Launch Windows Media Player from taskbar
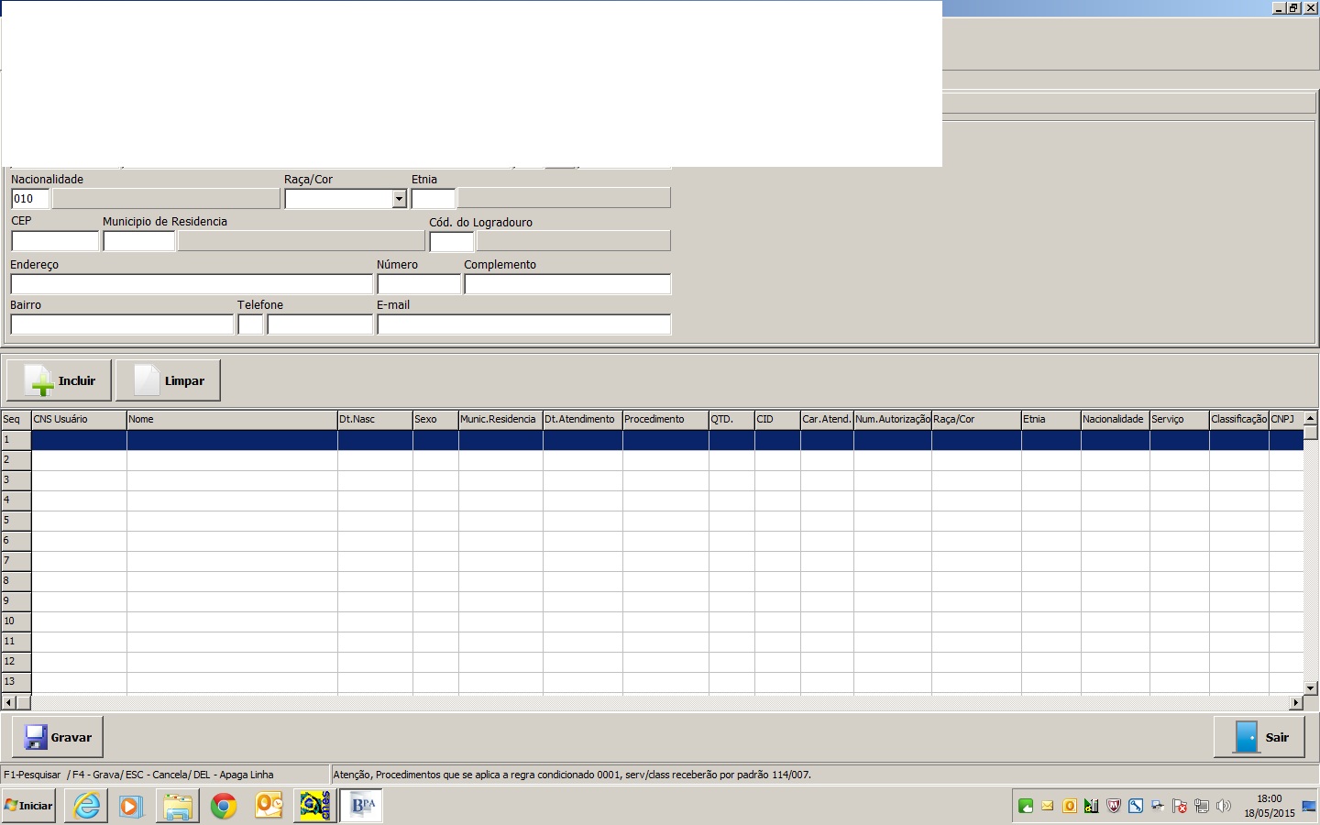This screenshot has height=825, width=1320. click(131, 806)
